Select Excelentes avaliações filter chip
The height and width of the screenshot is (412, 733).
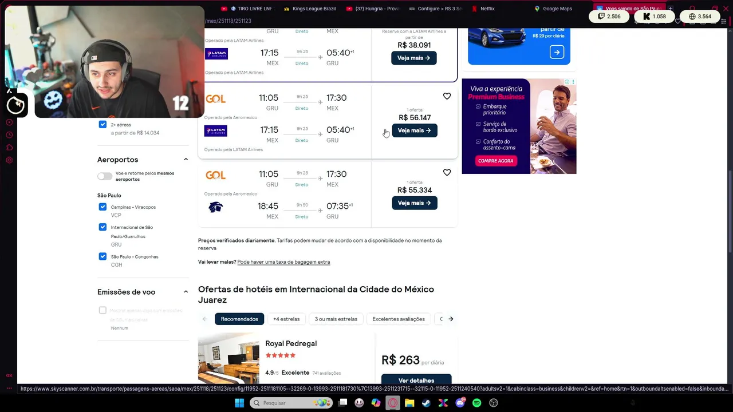pos(399,319)
